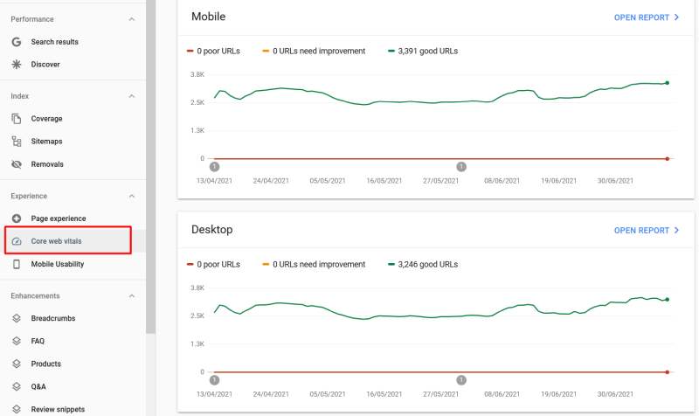This screenshot has width=699, height=416.
Task: Click the FAQ layers icon
Action: (17, 341)
